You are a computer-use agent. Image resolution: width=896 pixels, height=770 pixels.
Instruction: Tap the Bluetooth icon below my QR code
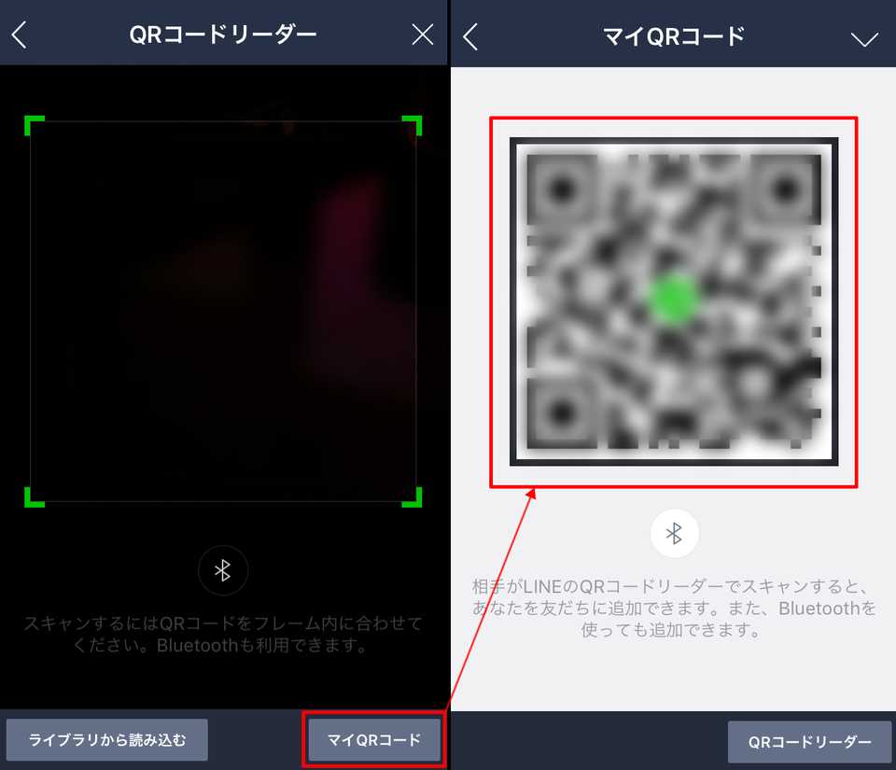coord(674,534)
